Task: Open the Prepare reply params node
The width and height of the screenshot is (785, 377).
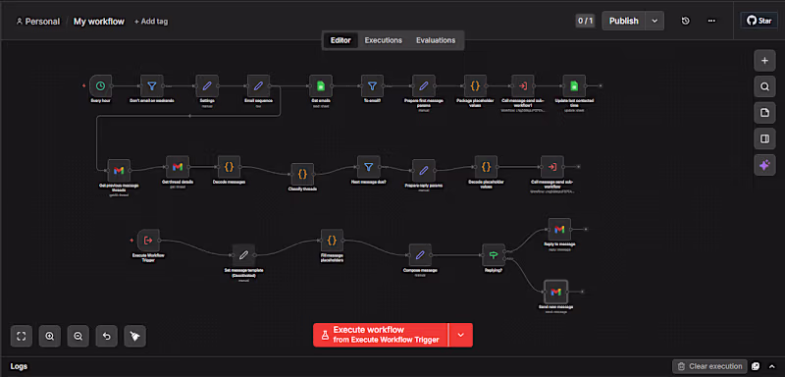Action: pos(424,171)
